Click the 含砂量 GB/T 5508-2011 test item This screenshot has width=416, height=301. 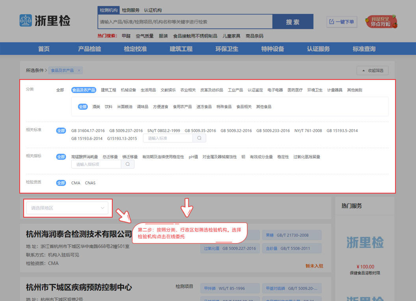tap(292, 248)
